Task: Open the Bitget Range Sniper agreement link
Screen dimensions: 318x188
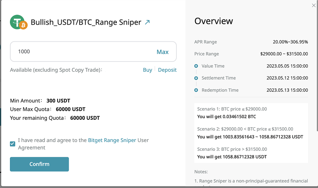Action: click(x=112, y=140)
